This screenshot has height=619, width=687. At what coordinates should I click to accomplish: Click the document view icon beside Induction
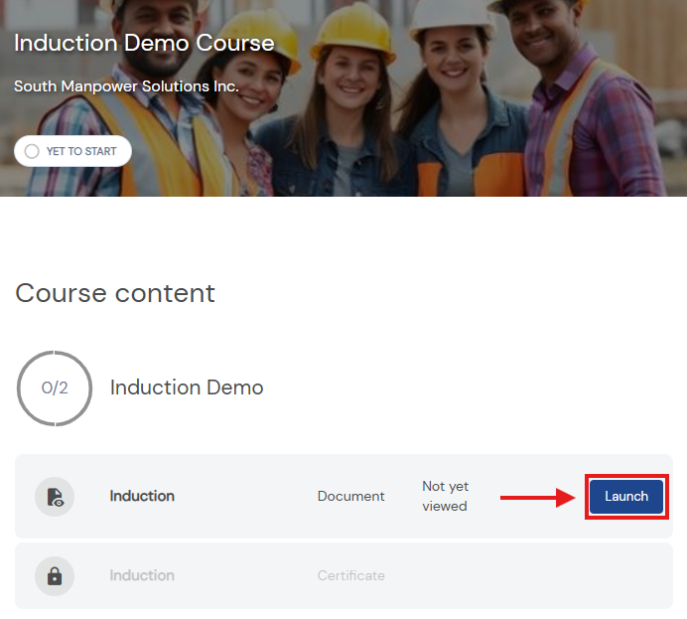pos(55,497)
